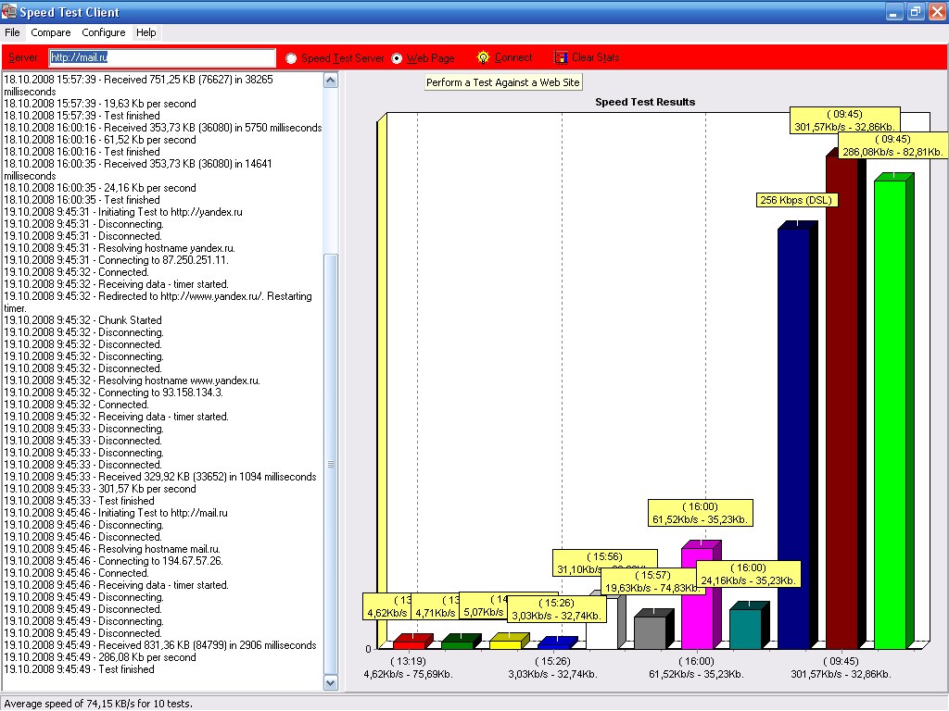Open the Configure menu
The width and height of the screenshot is (949, 711).
[x=103, y=32]
